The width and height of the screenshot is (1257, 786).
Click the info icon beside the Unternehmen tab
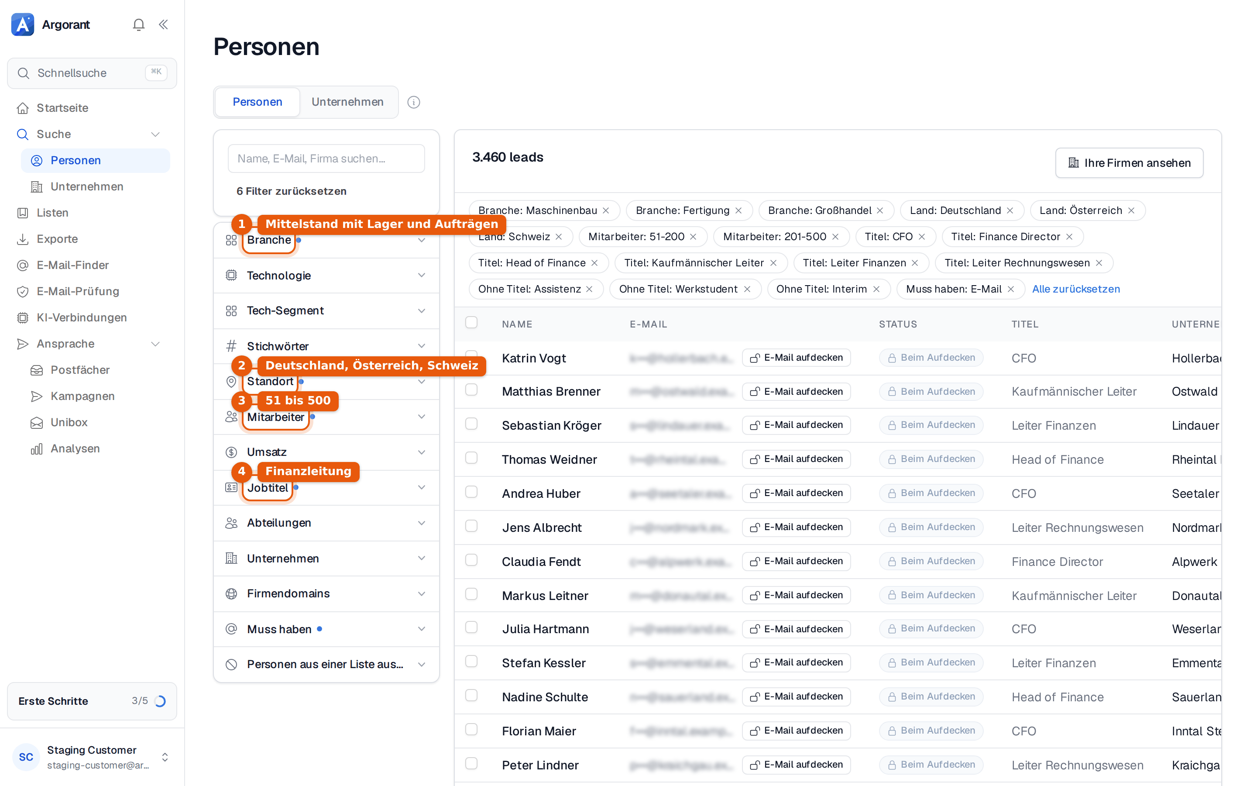point(413,102)
